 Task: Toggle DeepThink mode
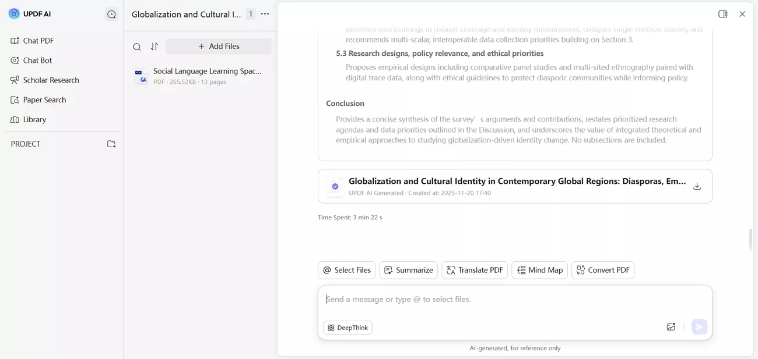348,328
